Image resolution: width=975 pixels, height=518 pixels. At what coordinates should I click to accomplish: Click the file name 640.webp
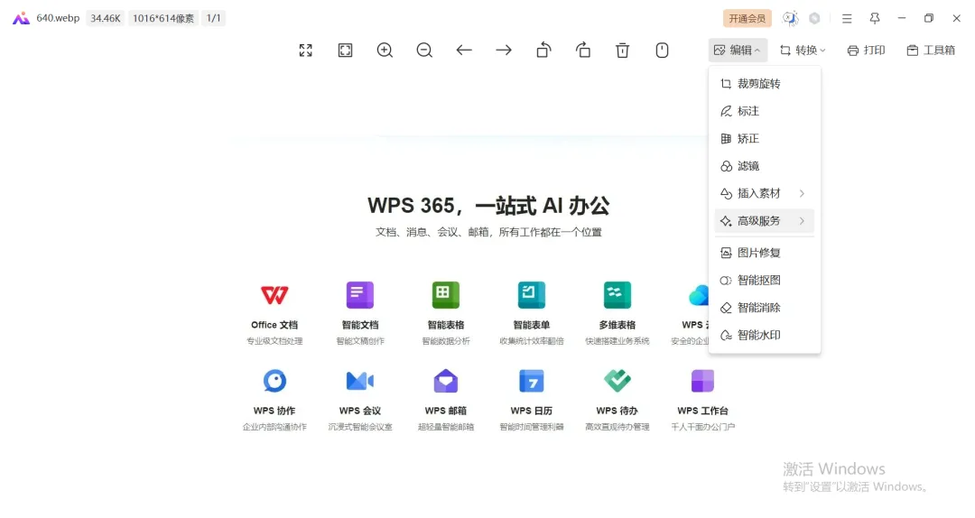(58, 18)
